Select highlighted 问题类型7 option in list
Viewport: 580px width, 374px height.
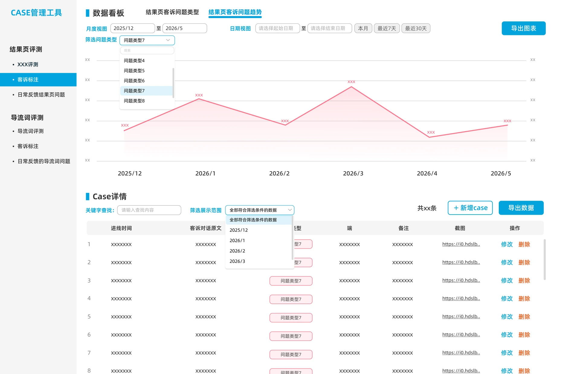(146, 91)
